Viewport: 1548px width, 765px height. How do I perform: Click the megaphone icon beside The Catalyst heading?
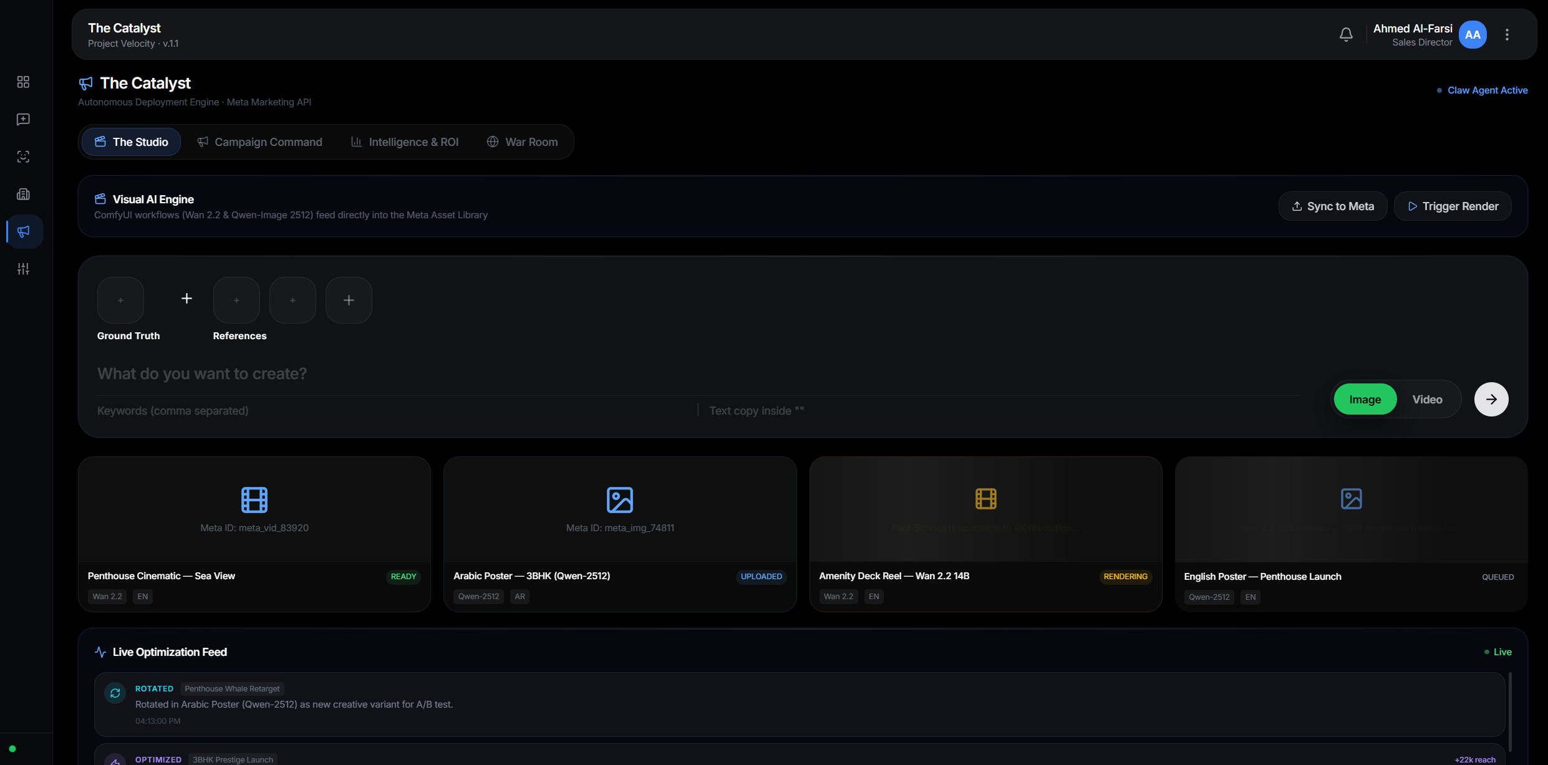tap(86, 84)
